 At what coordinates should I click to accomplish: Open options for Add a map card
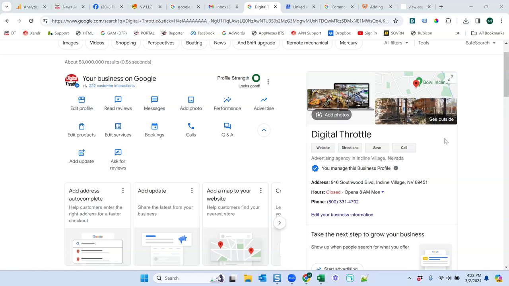click(x=261, y=191)
